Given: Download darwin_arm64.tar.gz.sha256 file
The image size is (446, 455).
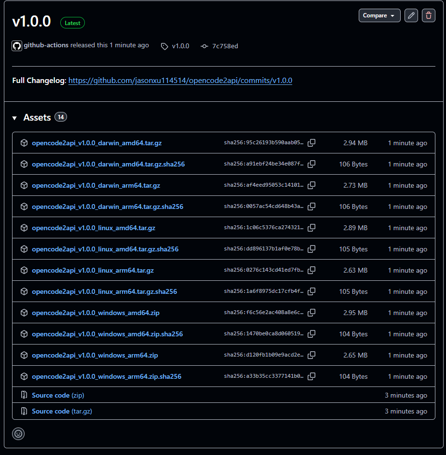Looking at the screenshot, I should coord(108,207).
